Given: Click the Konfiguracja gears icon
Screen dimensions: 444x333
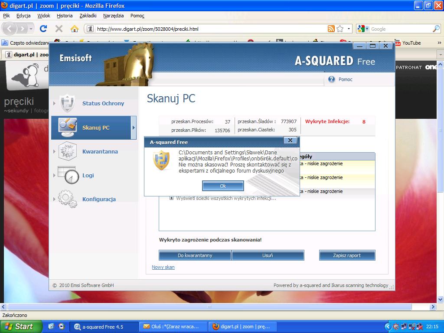Looking at the screenshot, I should pos(67,199).
